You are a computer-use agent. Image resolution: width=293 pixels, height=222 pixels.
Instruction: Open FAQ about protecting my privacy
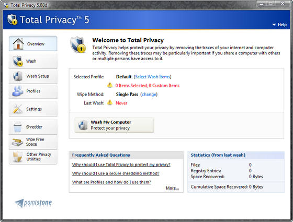(121, 165)
